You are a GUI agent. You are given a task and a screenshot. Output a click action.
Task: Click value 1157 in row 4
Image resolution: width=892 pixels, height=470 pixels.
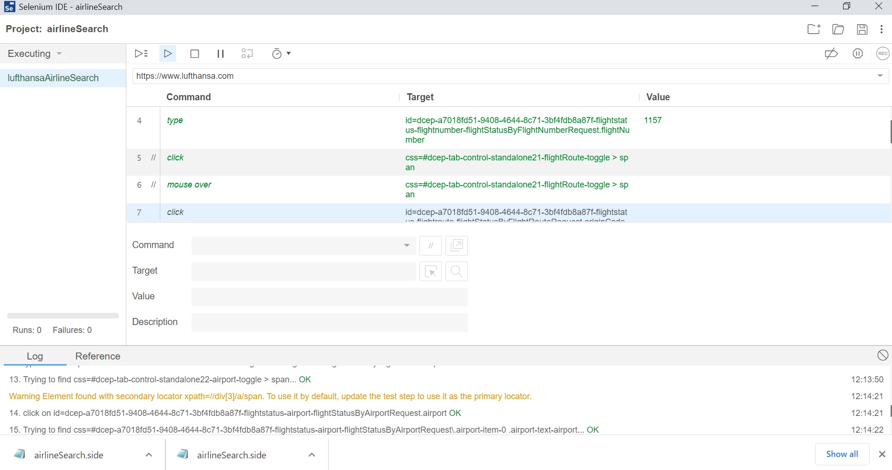[653, 120]
